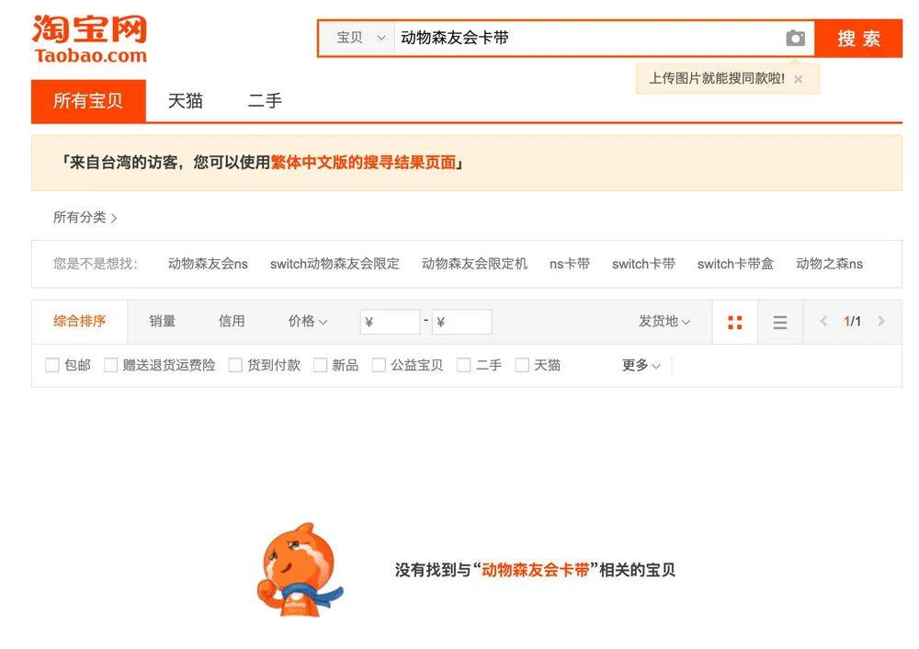Tick the 货到付款 checkbox
Screen dimensions: 919x649
point(235,365)
